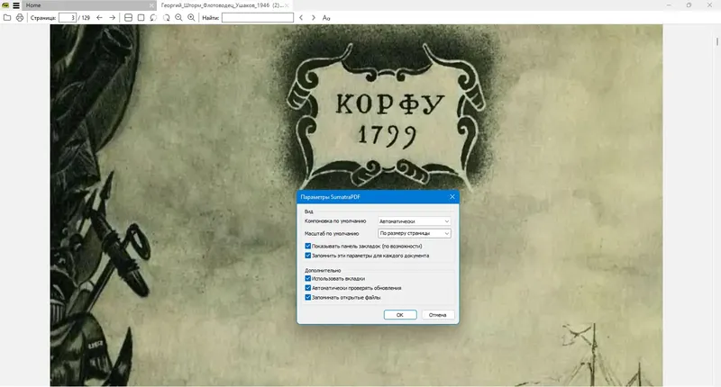Select single page fit layout icon

tap(141, 17)
